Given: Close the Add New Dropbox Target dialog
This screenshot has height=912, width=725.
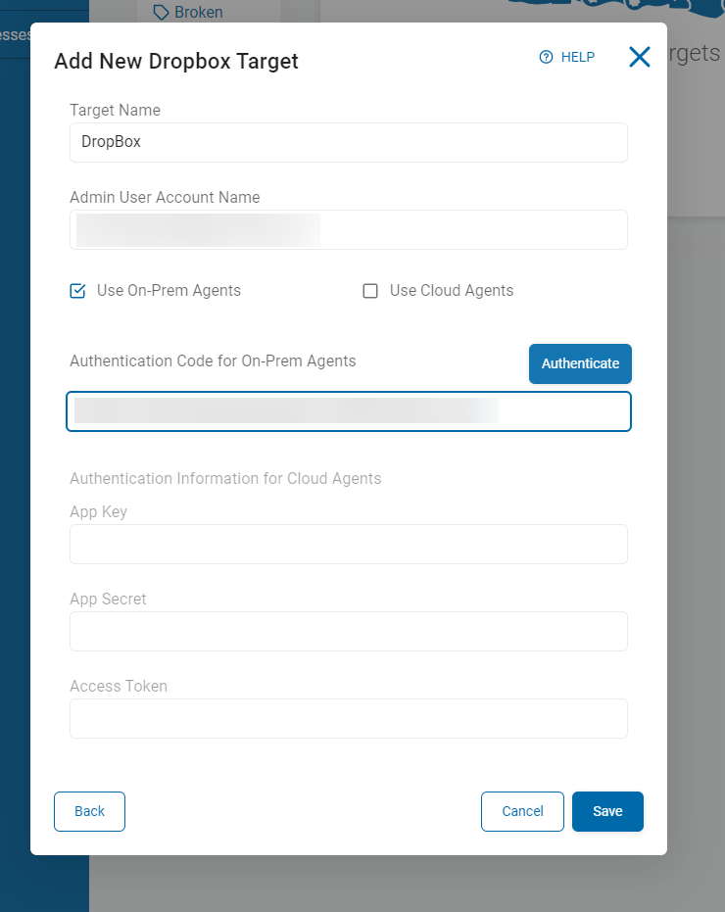Looking at the screenshot, I should (x=640, y=57).
